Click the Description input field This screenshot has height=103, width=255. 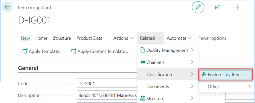pos(107,95)
